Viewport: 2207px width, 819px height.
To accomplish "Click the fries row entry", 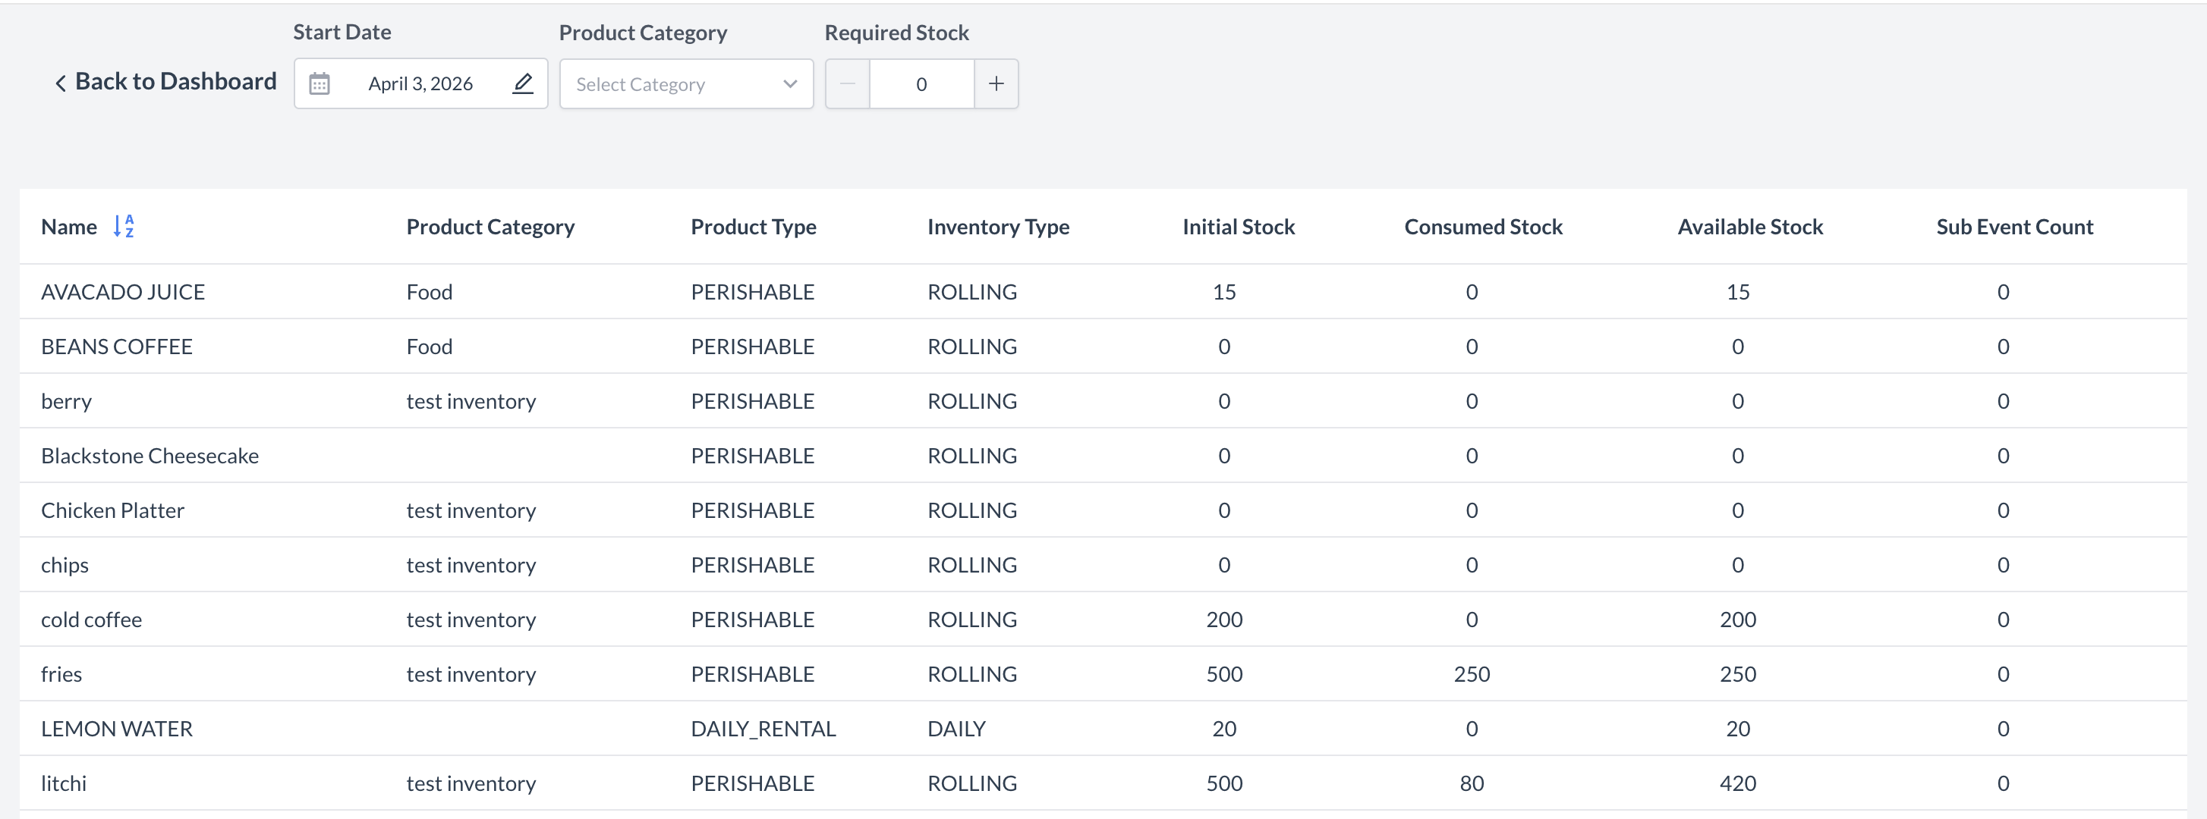I will pos(61,673).
